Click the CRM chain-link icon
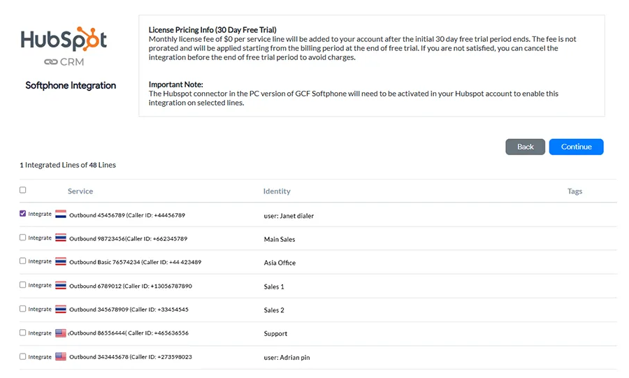The height and width of the screenshot is (378, 629). pyautogui.click(x=50, y=62)
